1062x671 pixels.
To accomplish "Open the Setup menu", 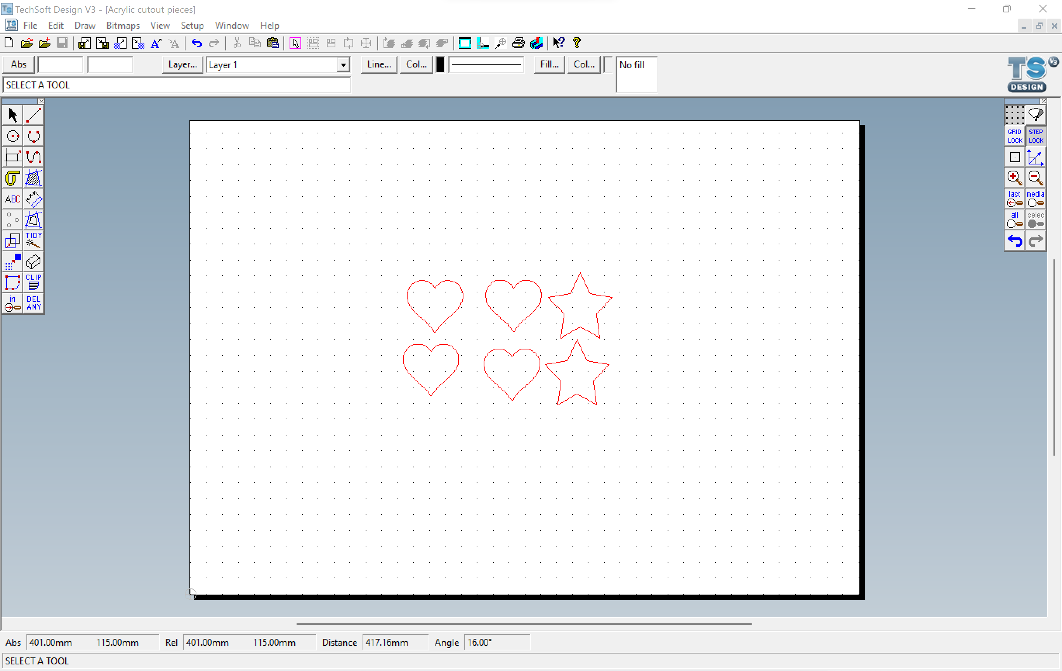I will (x=192, y=26).
